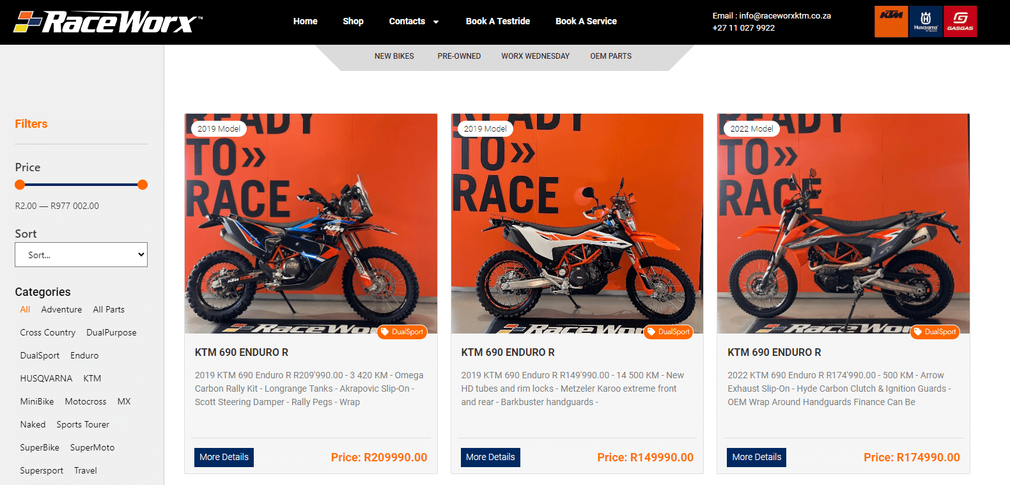Image resolution: width=1010 pixels, height=485 pixels.
Task: Click the maximum price slider handle
Action: point(143,185)
